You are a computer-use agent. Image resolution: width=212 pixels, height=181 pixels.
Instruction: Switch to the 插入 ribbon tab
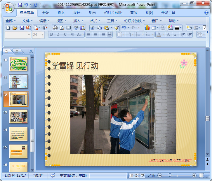[61, 13]
